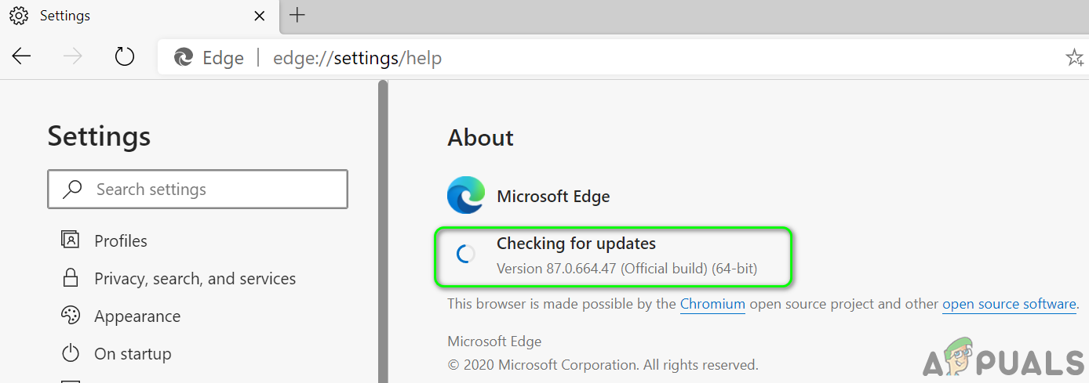This screenshot has width=1089, height=383.
Task: Click the favorites star icon
Action: (1073, 57)
